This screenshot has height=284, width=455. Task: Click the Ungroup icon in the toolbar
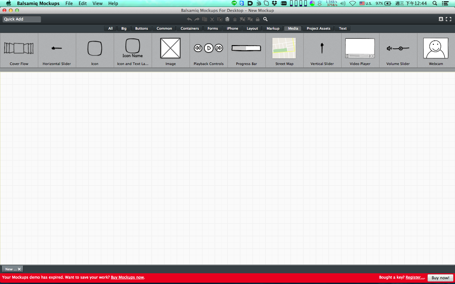[x=250, y=19]
